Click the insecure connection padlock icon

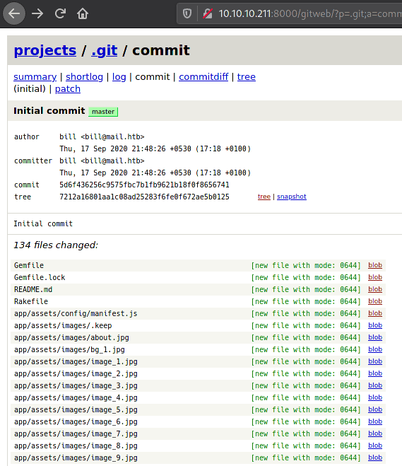[208, 13]
